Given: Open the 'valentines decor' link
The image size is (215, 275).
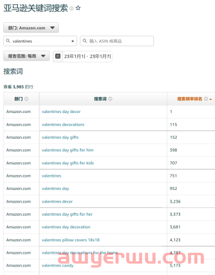Looking at the screenshot, I should click(57, 201).
